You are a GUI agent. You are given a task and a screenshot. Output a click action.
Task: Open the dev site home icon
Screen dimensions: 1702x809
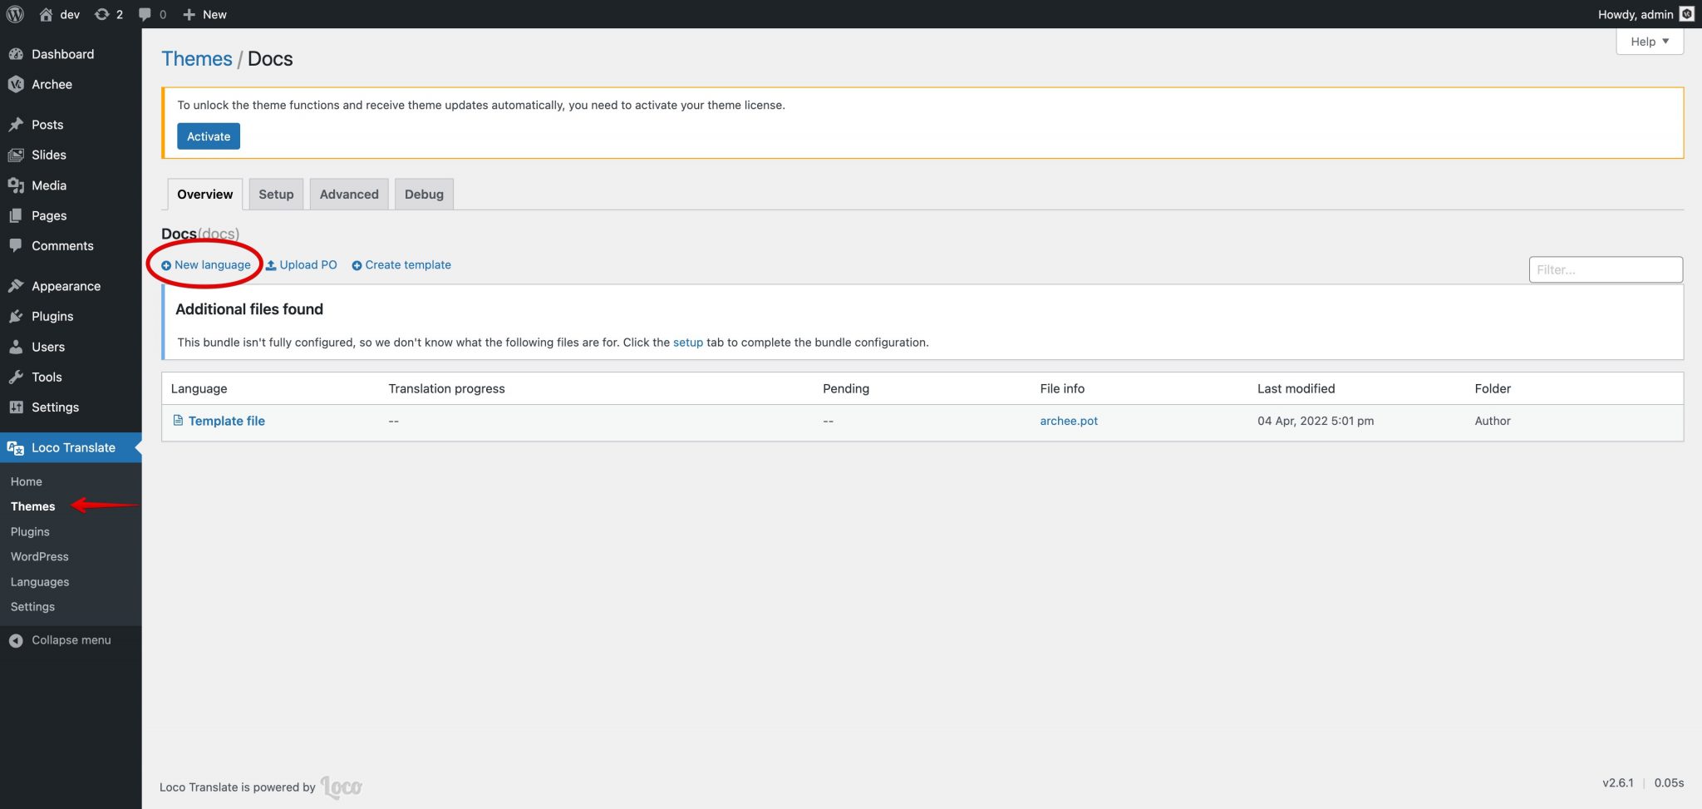point(47,14)
